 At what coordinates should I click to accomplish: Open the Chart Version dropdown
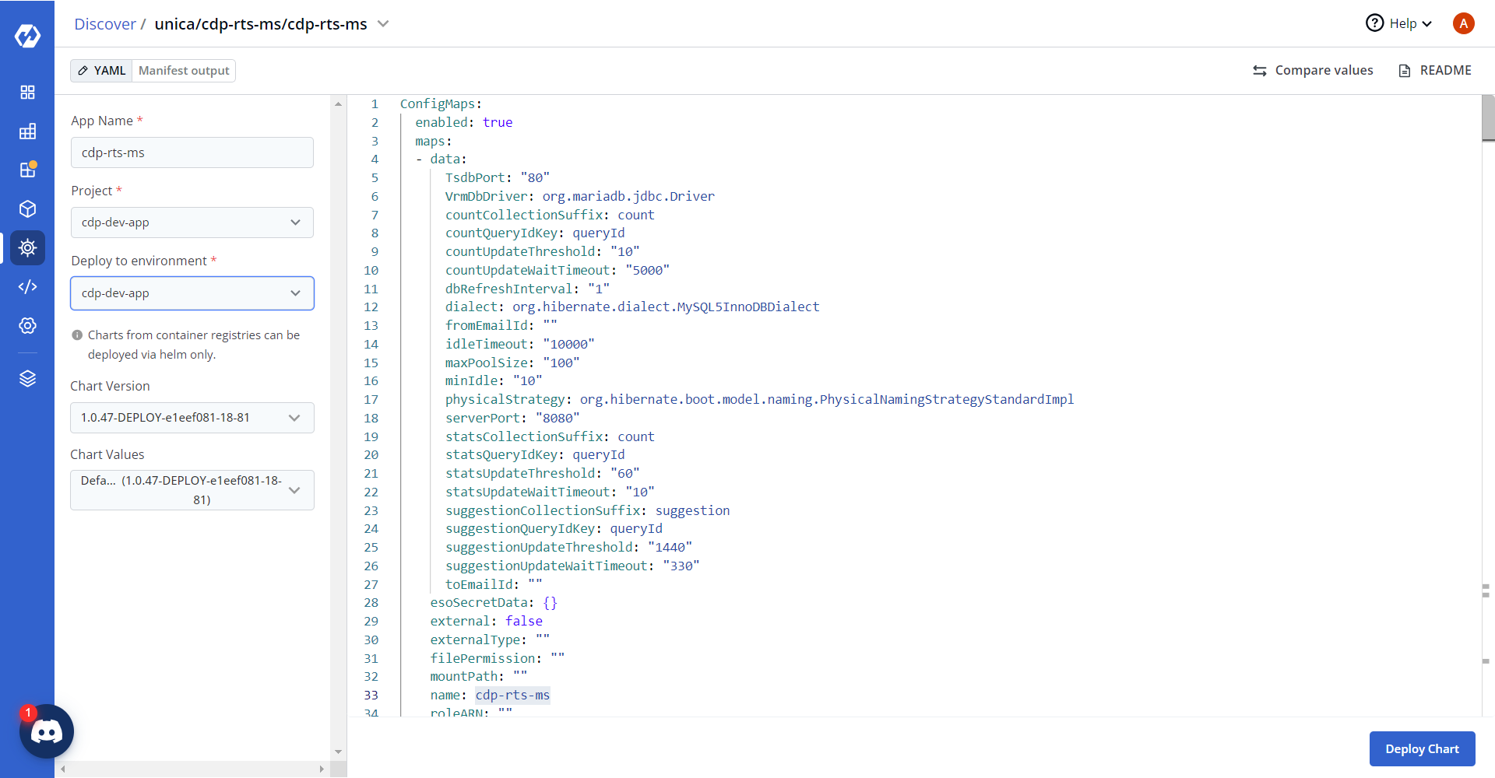point(192,418)
